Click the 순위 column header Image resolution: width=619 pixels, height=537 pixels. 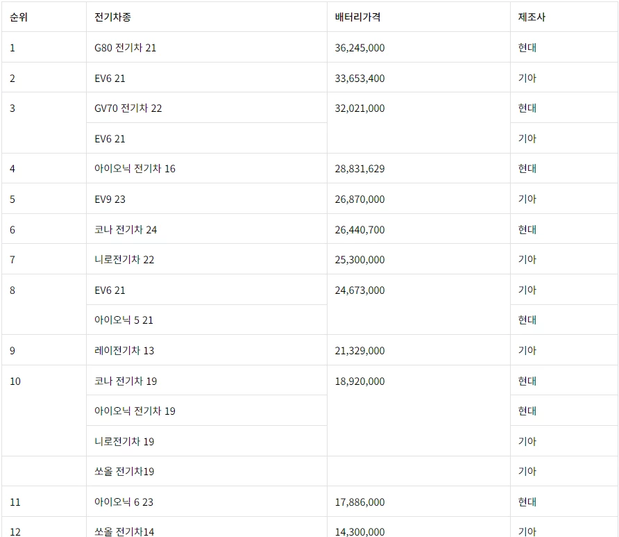point(44,17)
